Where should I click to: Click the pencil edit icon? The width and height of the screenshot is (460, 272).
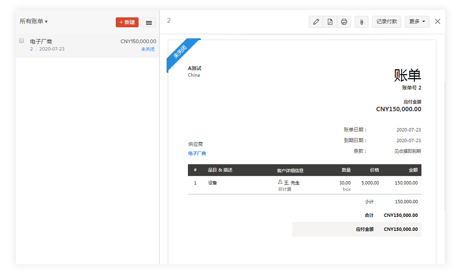coord(316,22)
